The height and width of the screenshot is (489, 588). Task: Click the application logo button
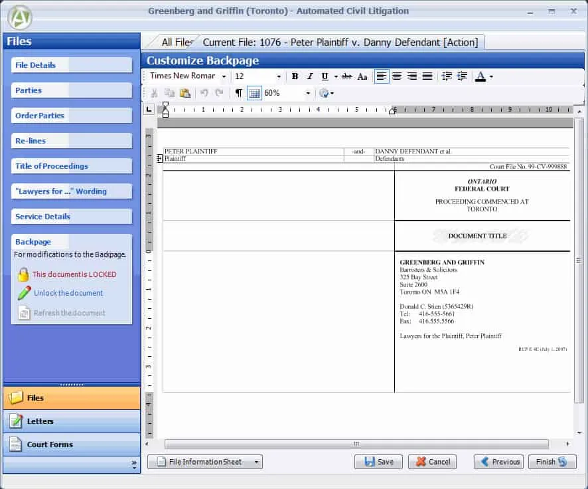point(19,17)
